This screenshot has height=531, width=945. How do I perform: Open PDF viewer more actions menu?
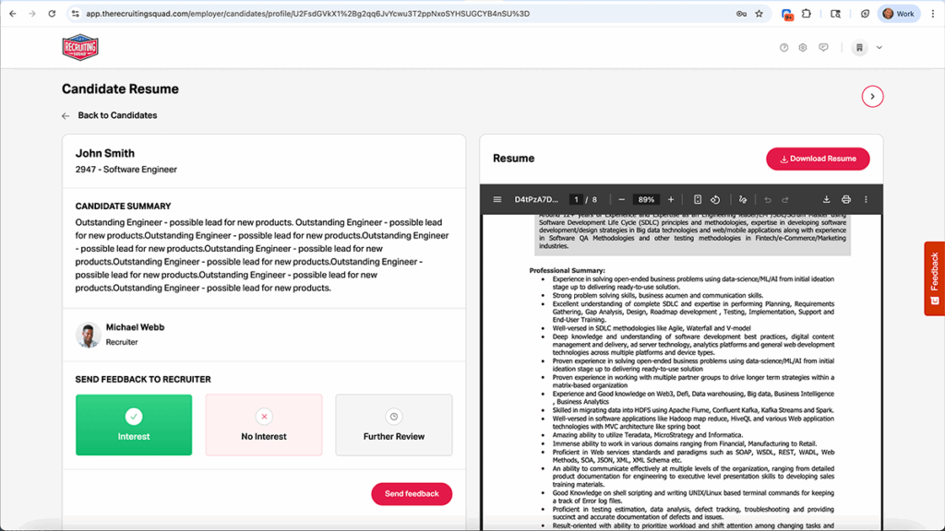click(x=866, y=199)
